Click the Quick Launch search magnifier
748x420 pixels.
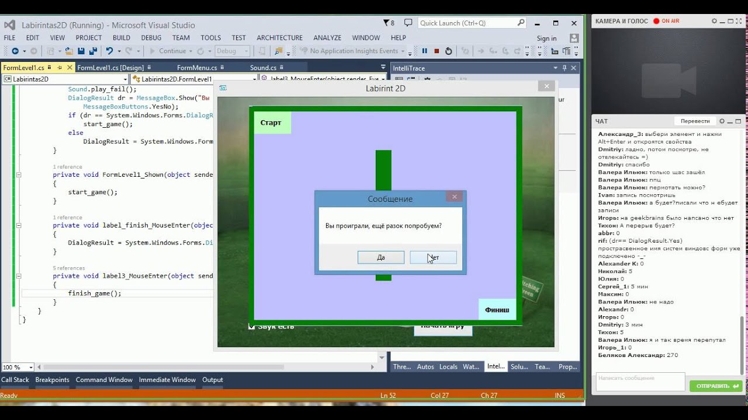pos(521,23)
